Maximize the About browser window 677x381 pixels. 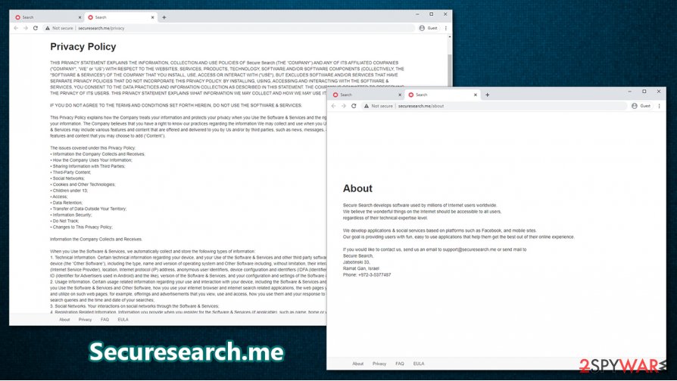pos(644,91)
